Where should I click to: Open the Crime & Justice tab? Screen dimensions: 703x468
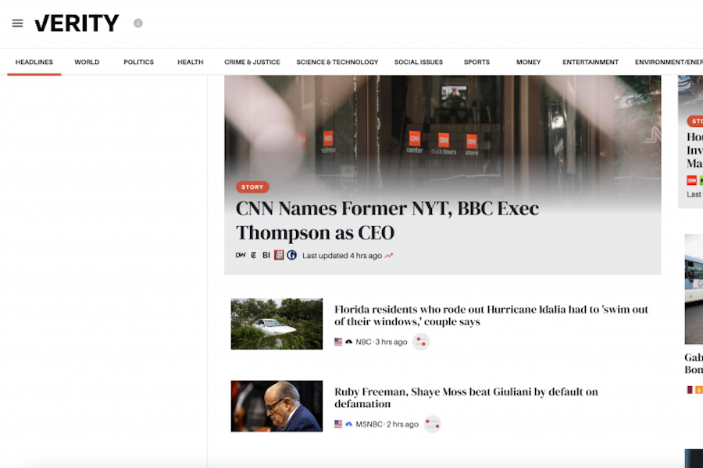point(252,62)
